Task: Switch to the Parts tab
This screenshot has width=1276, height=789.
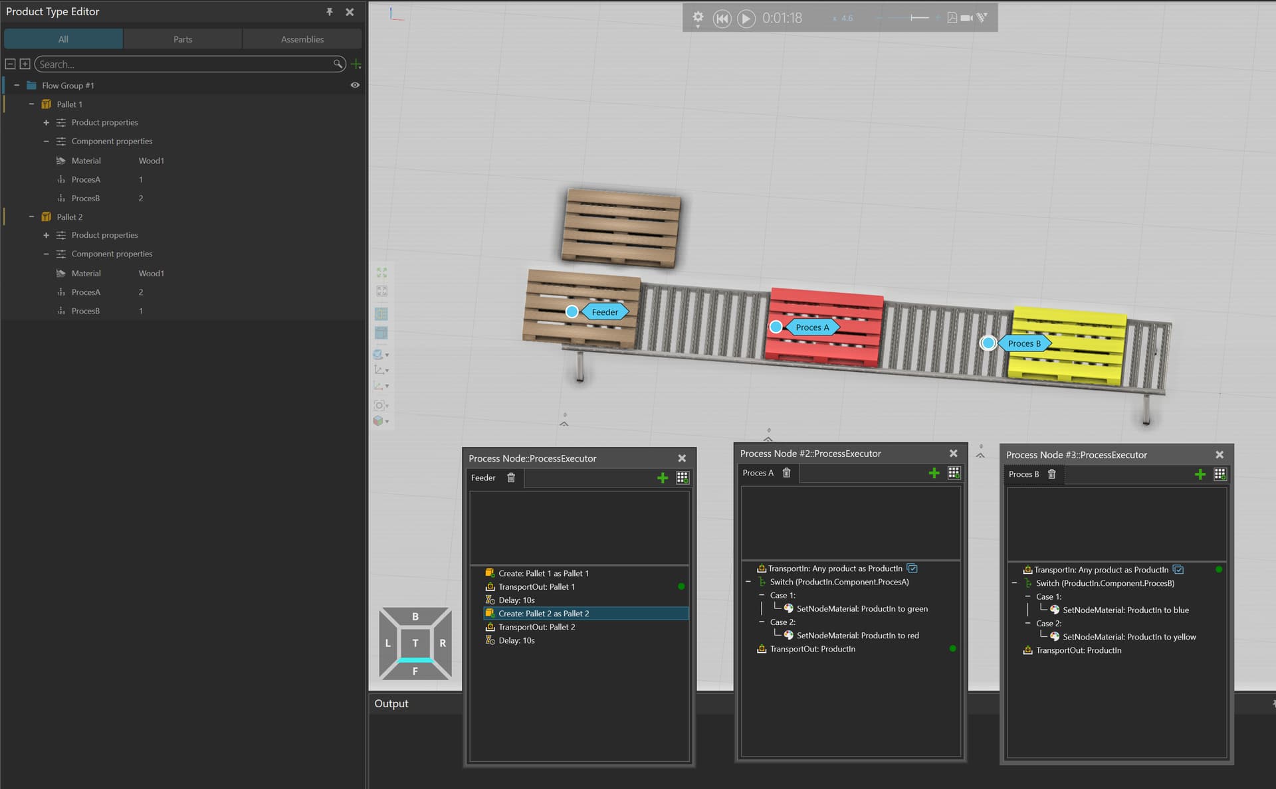Action: 183,39
